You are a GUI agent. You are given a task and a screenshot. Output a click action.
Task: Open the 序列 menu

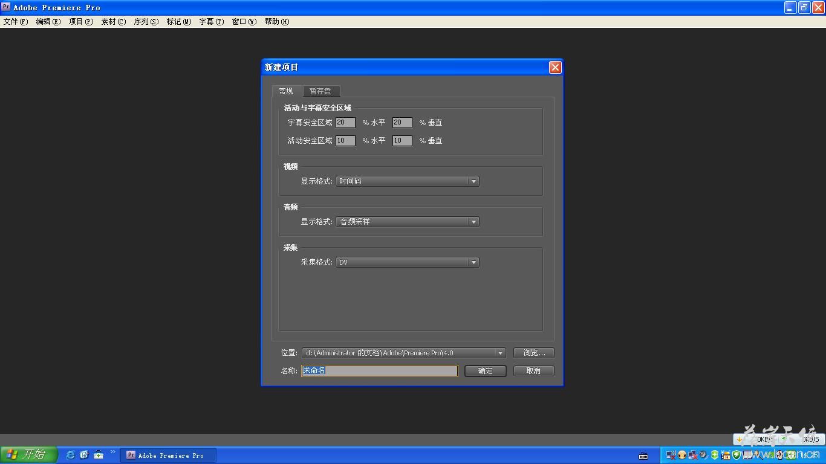tap(146, 22)
